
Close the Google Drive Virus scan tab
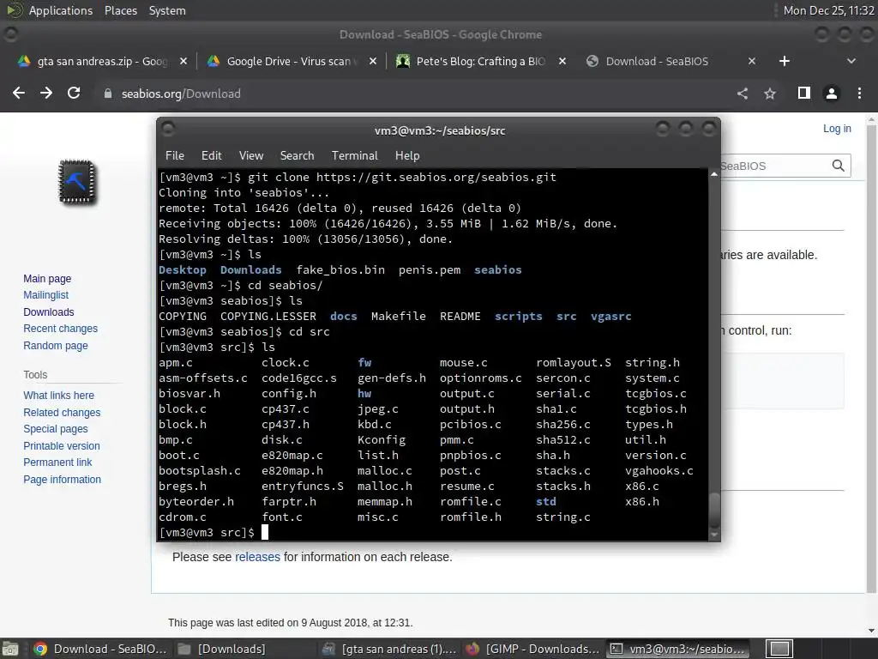coord(372,61)
